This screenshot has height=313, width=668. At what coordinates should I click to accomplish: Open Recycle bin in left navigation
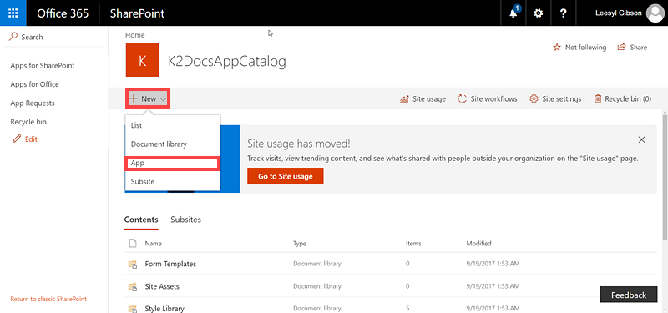[x=28, y=122]
